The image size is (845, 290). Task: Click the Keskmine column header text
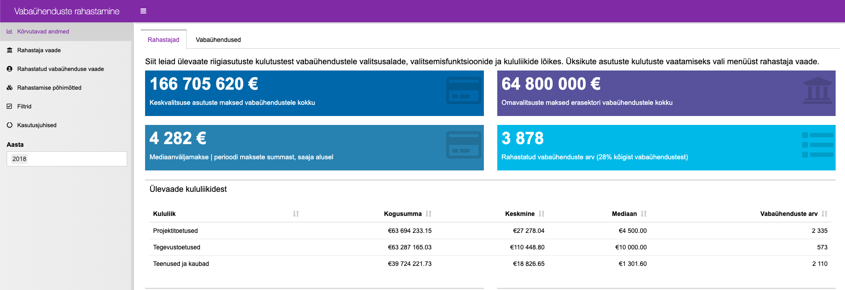click(520, 214)
